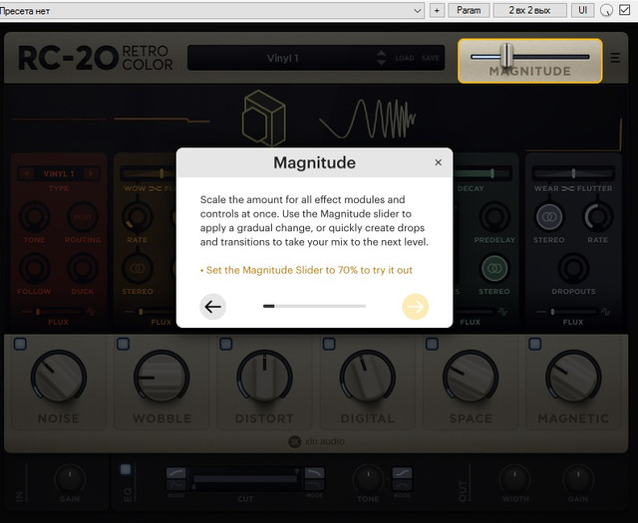The width and height of the screenshot is (638, 523).
Task: Click the large NOISE amount knob
Action: [59, 377]
